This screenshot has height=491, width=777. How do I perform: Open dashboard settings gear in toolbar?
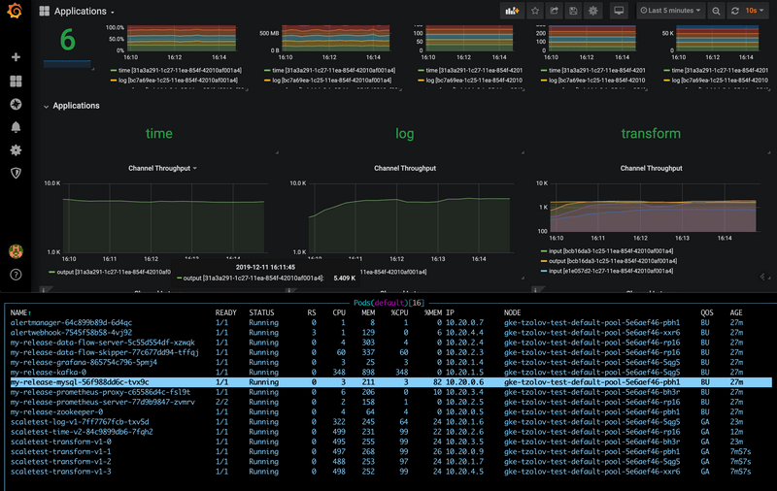[592, 11]
